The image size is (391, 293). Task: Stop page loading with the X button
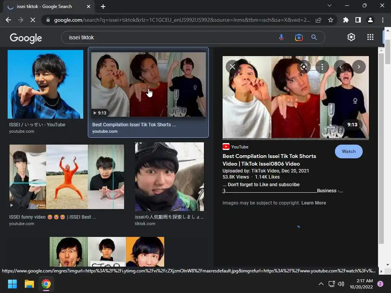(x=33, y=20)
